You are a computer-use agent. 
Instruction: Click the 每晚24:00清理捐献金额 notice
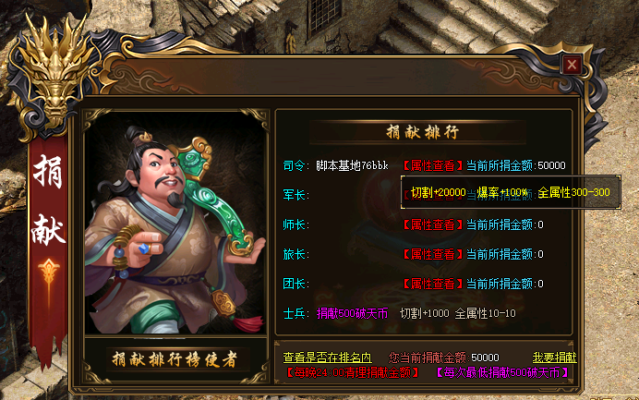coord(353,372)
